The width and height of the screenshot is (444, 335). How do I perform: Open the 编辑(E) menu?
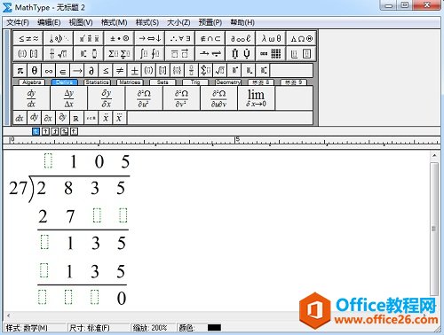pyautogui.click(x=49, y=22)
